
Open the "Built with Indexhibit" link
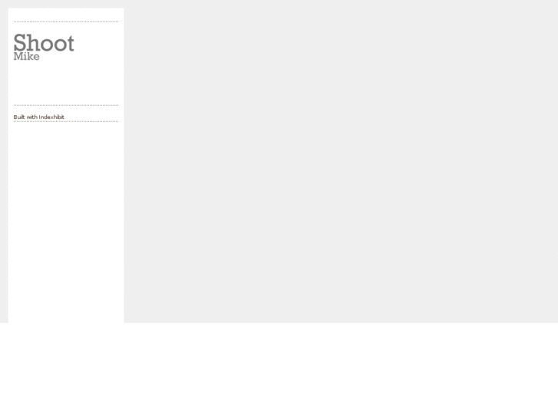(39, 117)
